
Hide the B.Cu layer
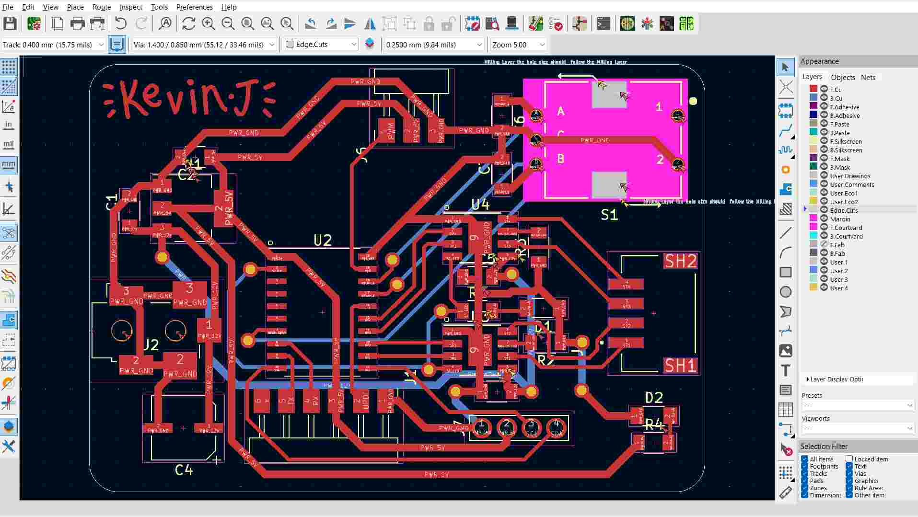click(824, 98)
